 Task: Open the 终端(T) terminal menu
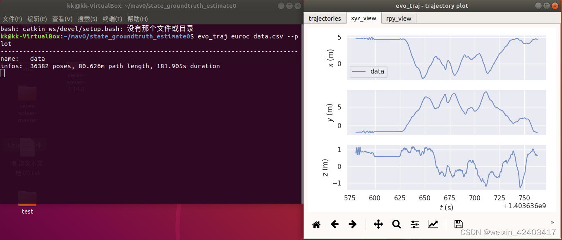click(x=112, y=19)
